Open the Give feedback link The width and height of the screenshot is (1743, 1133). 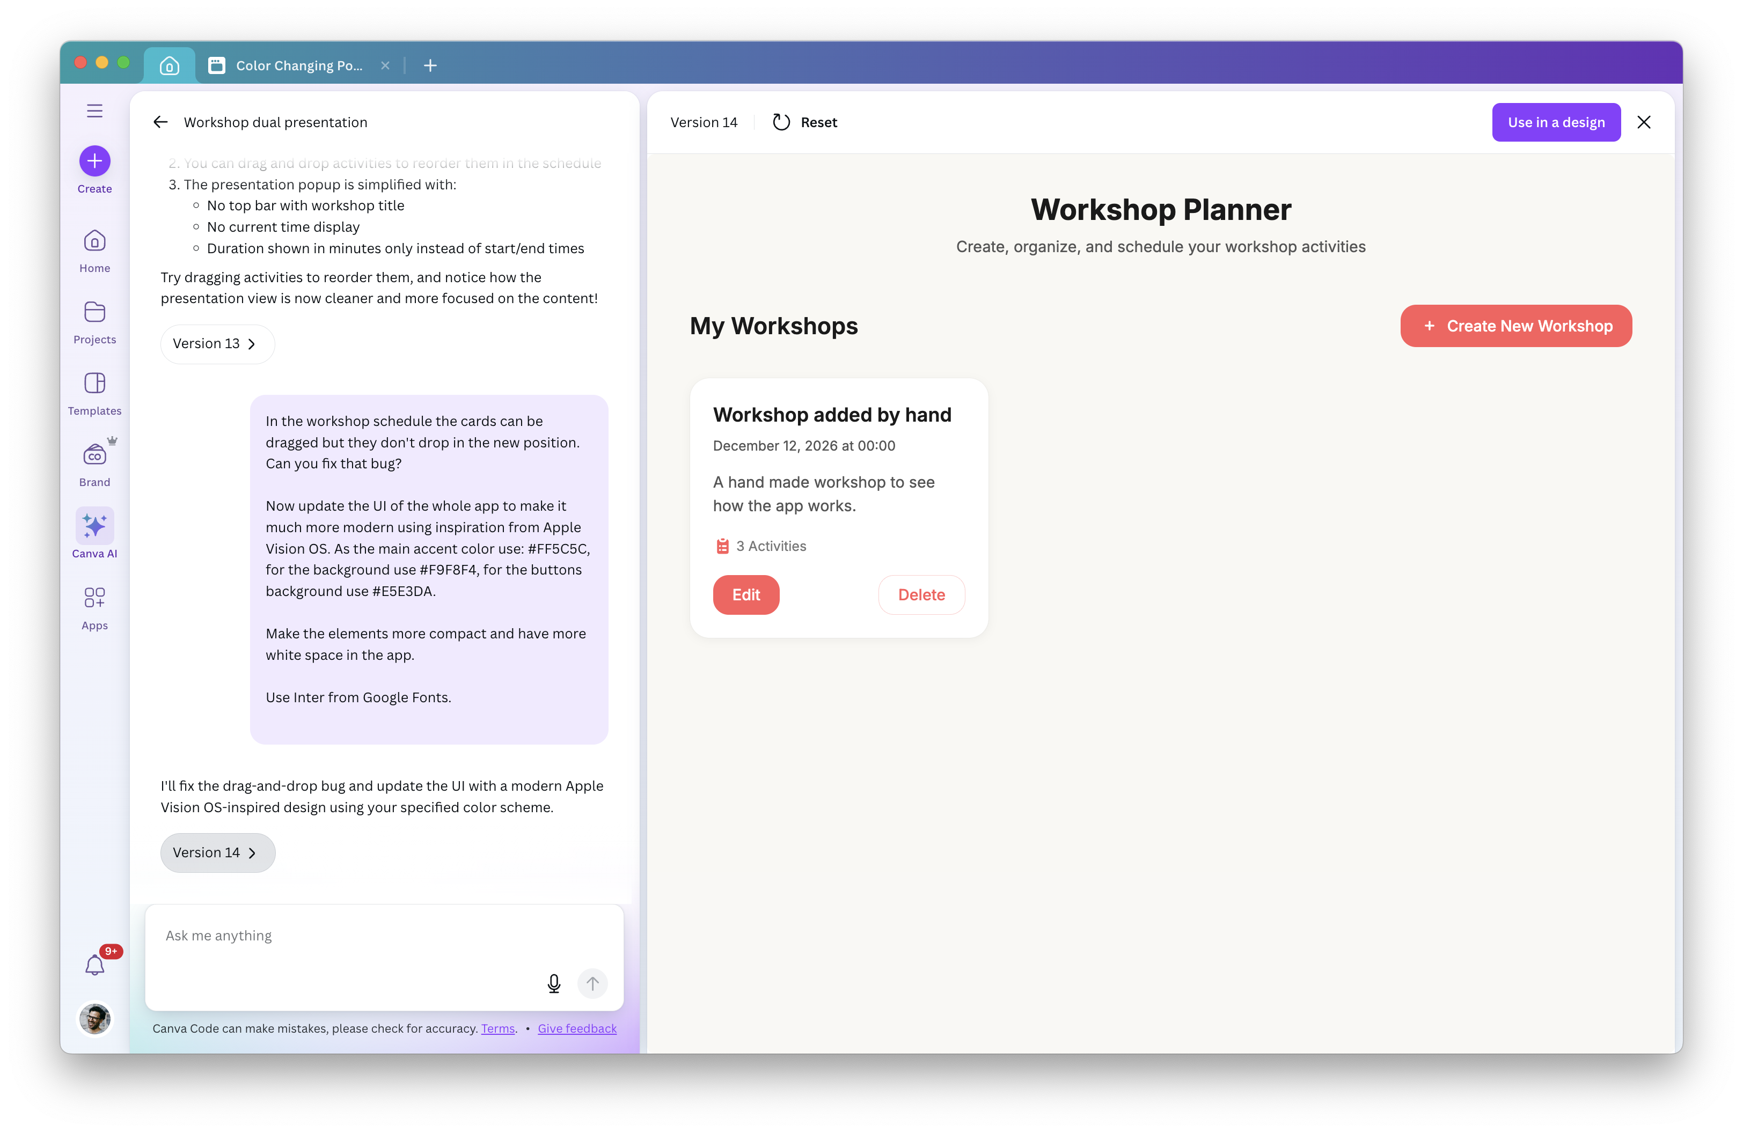point(576,1028)
